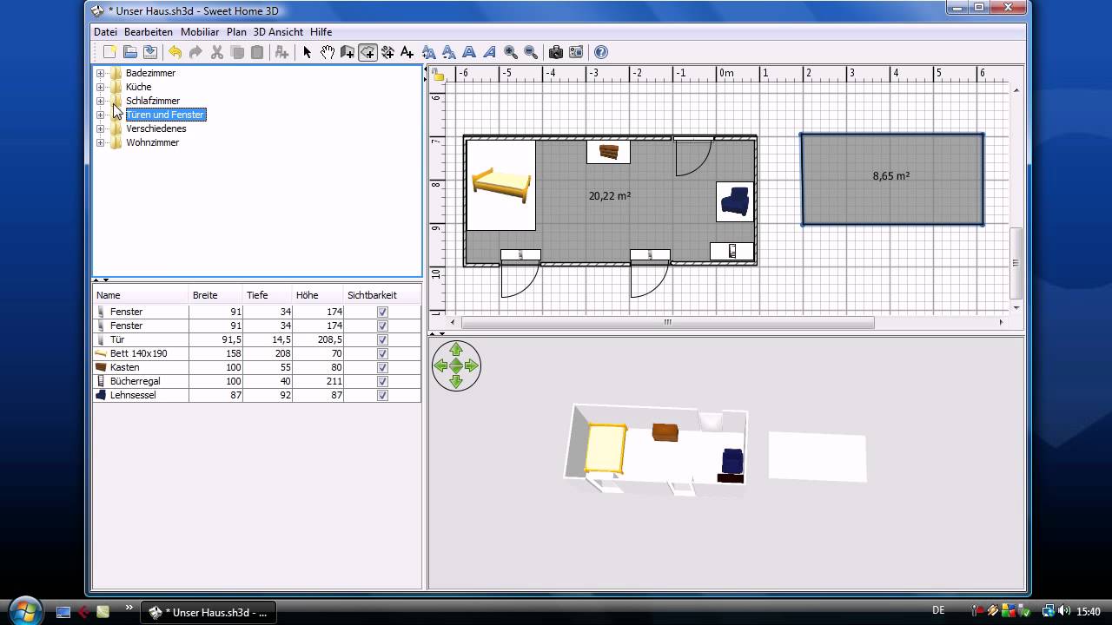Choose the Create rooms tool
The height and width of the screenshot is (625, 1112).
pyautogui.click(x=367, y=52)
